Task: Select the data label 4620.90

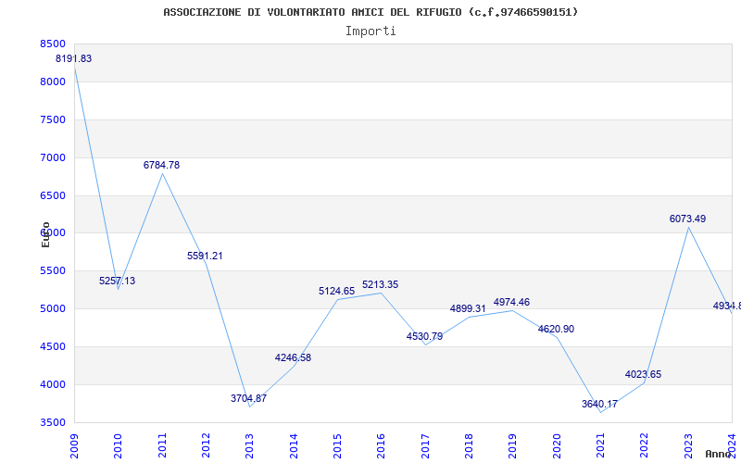Action: [x=557, y=330]
